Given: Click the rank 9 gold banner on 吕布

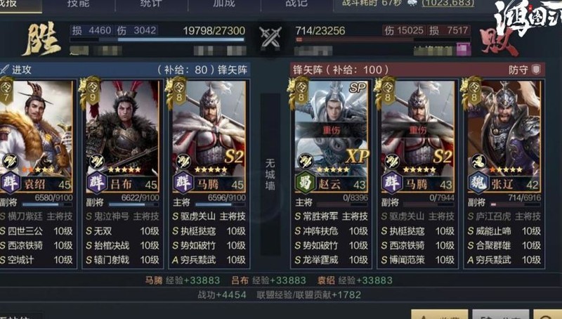Looking at the screenshot, I should click(x=93, y=91).
